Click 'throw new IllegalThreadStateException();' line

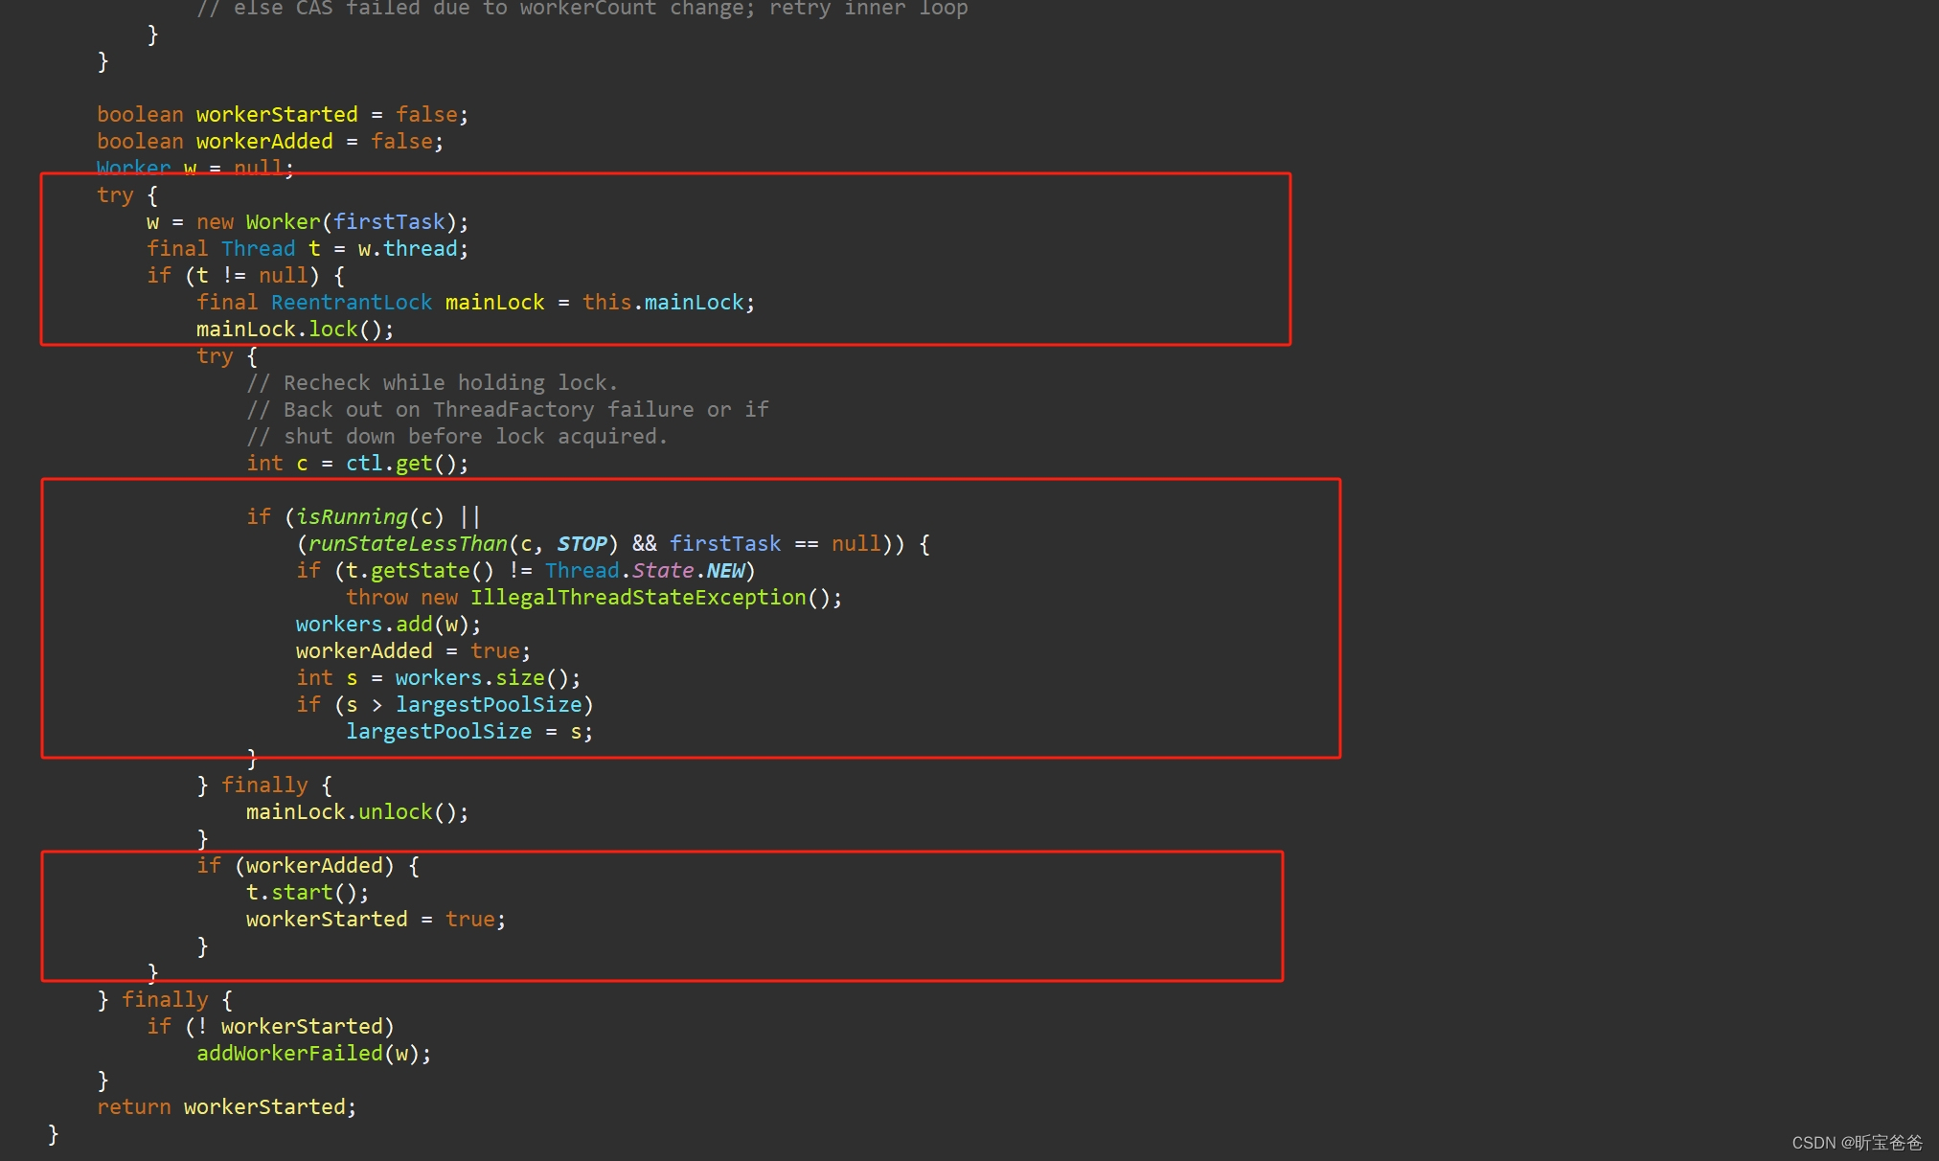[594, 598]
